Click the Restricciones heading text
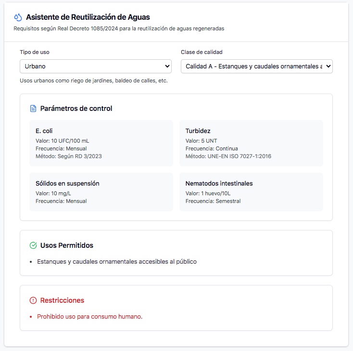Screen dimensions: 353x351 [x=62, y=300]
